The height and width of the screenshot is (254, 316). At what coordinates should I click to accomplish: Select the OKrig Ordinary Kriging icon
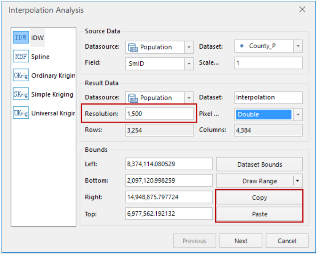[21, 75]
